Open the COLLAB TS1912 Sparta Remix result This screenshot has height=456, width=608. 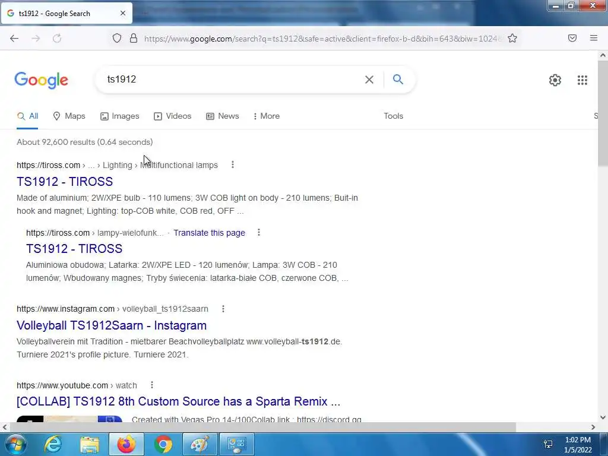[178, 401]
